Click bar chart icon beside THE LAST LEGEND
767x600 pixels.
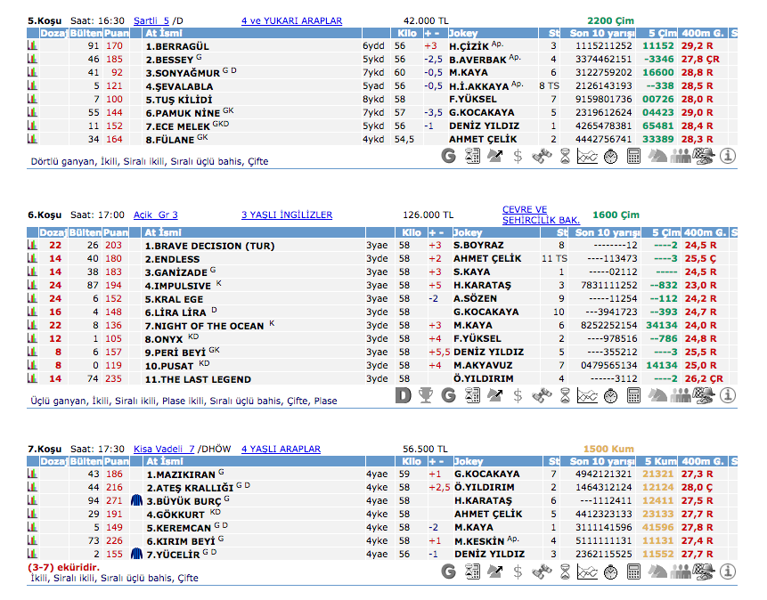tap(33, 379)
